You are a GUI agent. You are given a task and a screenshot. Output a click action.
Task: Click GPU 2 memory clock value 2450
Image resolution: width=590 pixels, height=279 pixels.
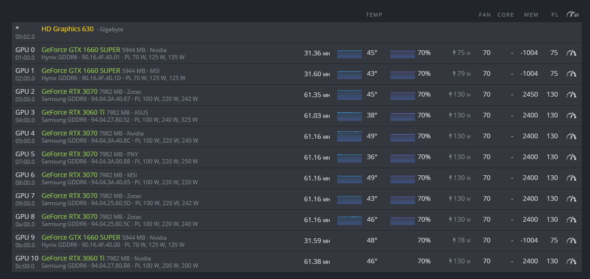(x=530, y=95)
